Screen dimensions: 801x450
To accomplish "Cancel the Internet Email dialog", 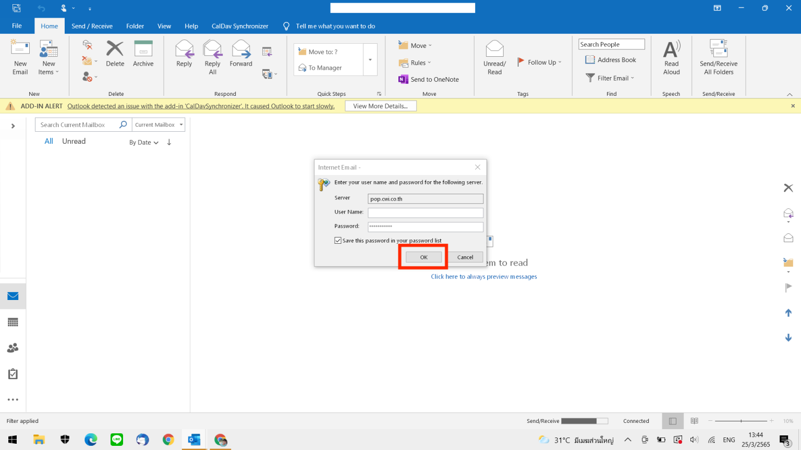I will pos(465,257).
